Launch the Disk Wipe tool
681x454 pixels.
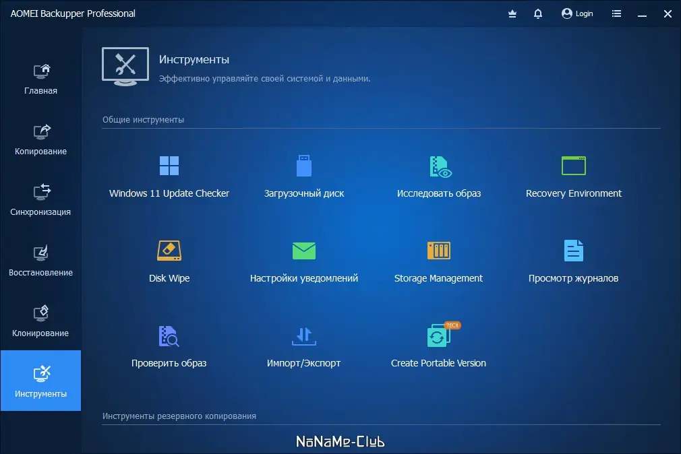(169, 262)
